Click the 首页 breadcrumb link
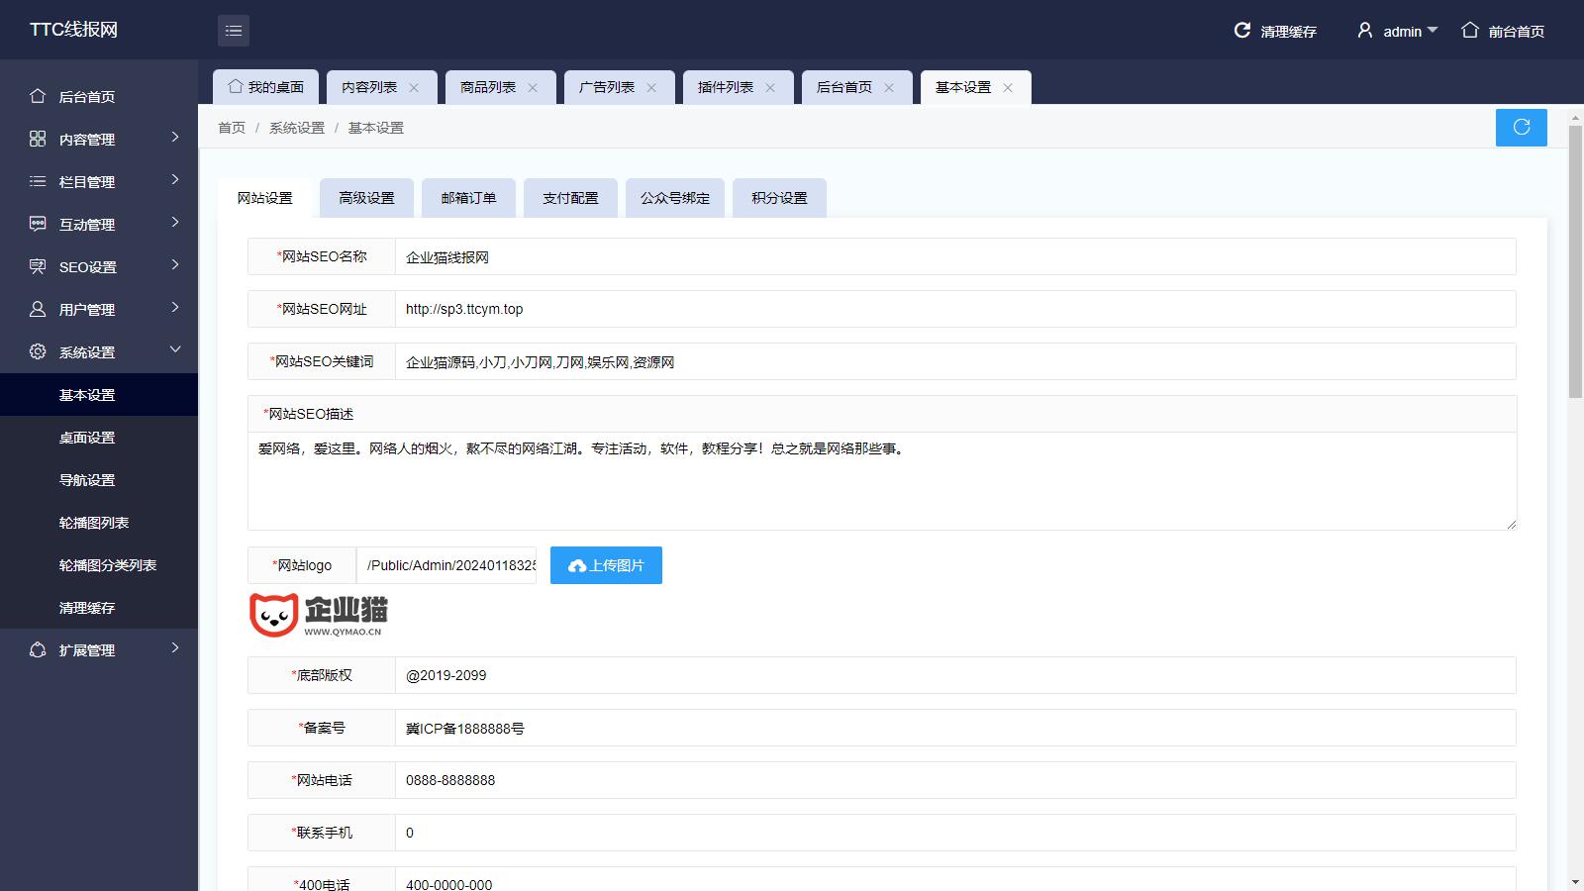The image size is (1584, 891). pos(232,128)
